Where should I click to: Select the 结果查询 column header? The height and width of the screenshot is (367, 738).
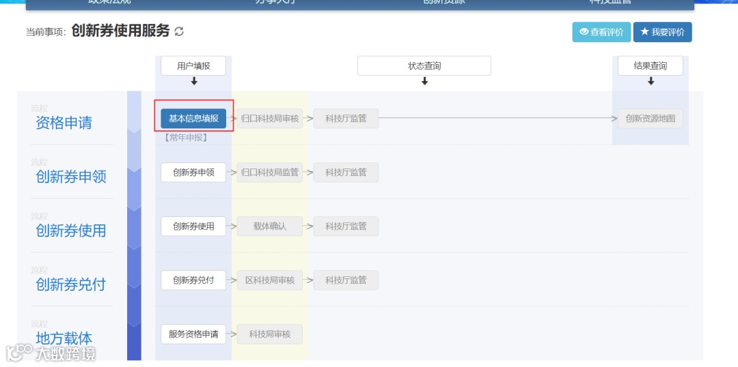(651, 65)
